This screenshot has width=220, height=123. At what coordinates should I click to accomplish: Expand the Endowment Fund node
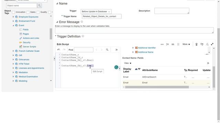(x=13, y=21)
